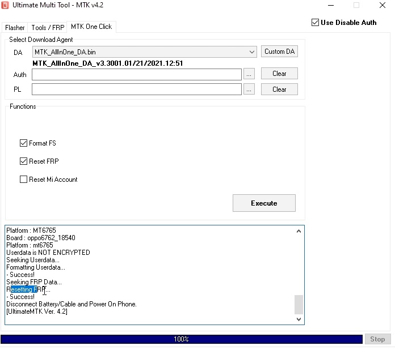Click the DA version text MTK_AllInOne_DA_v3.3001
395x350 pixels.
click(108, 63)
